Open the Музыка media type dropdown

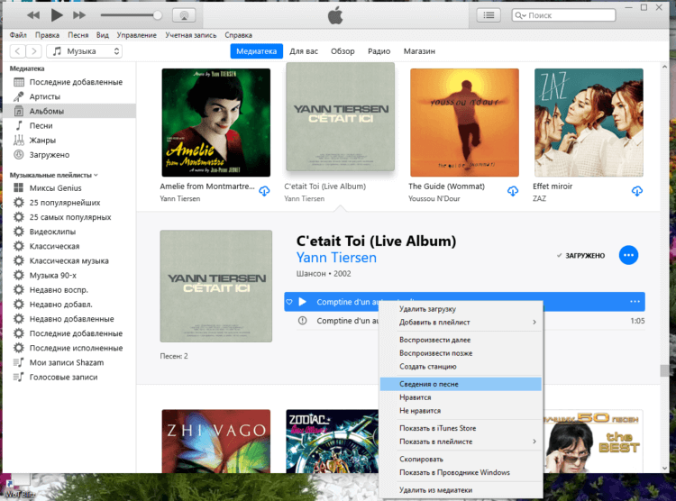(x=84, y=51)
